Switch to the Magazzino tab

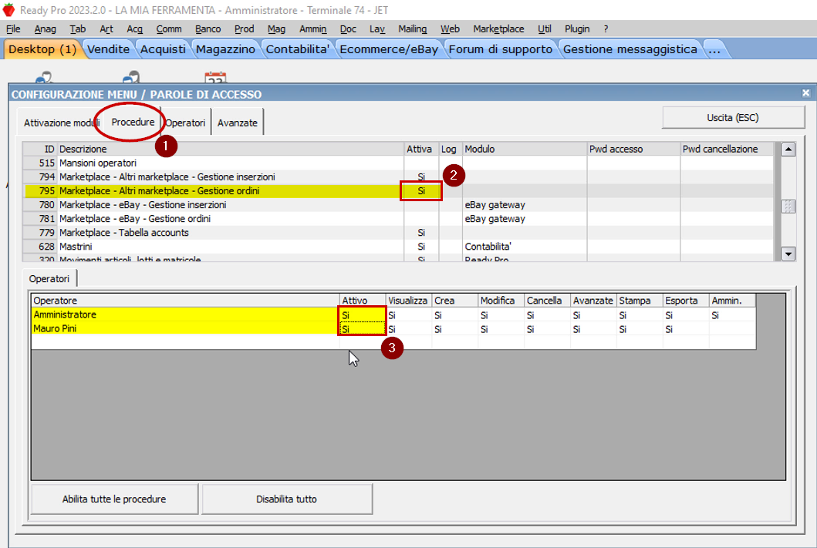tap(225, 49)
